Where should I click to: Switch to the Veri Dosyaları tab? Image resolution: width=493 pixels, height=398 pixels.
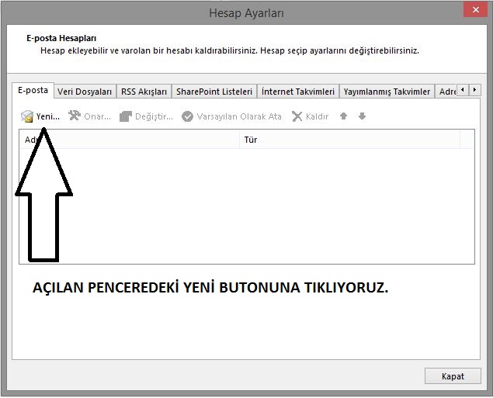(85, 92)
